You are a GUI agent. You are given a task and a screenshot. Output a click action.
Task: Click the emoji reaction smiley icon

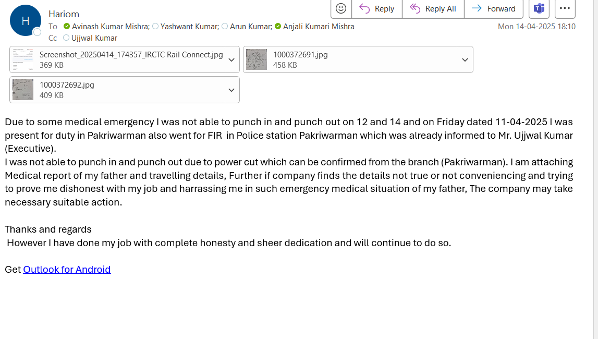pos(341,8)
